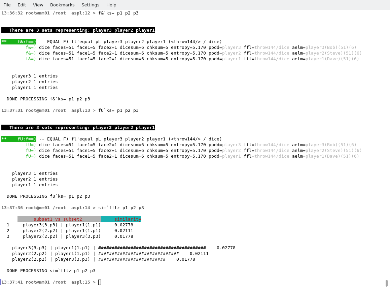Click value 0.02778 in similarity table row 1
The height and width of the screenshot is (289, 390).
[x=123, y=225]
